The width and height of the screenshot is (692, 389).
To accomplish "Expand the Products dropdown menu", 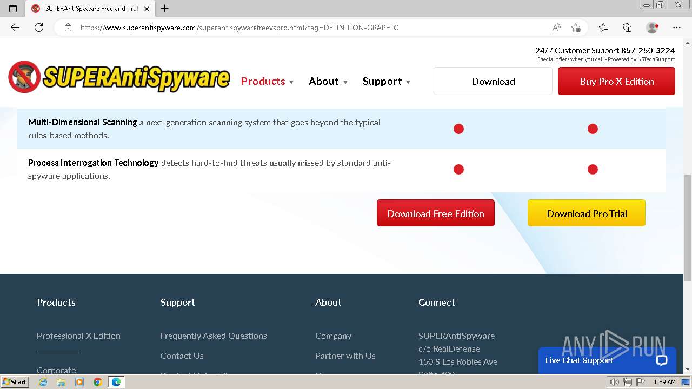I will point(267,81).
